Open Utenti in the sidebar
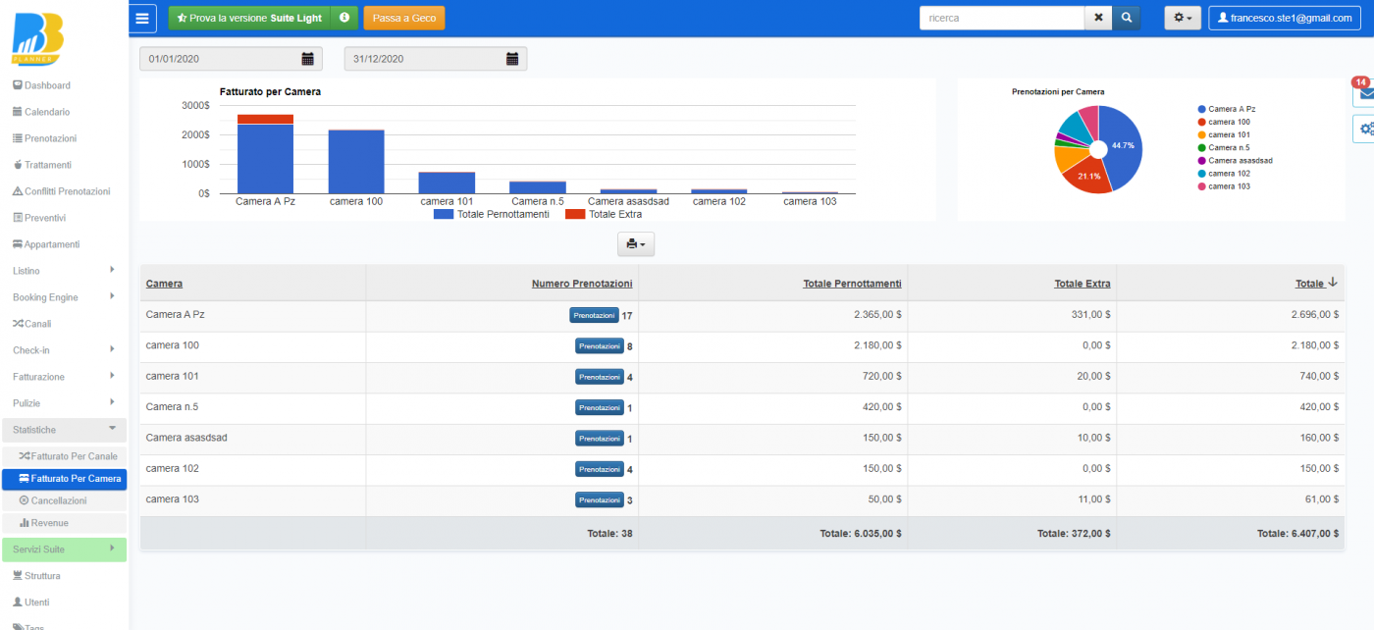1374x630 pixels. pyautogui.click(x=30, y=603)
